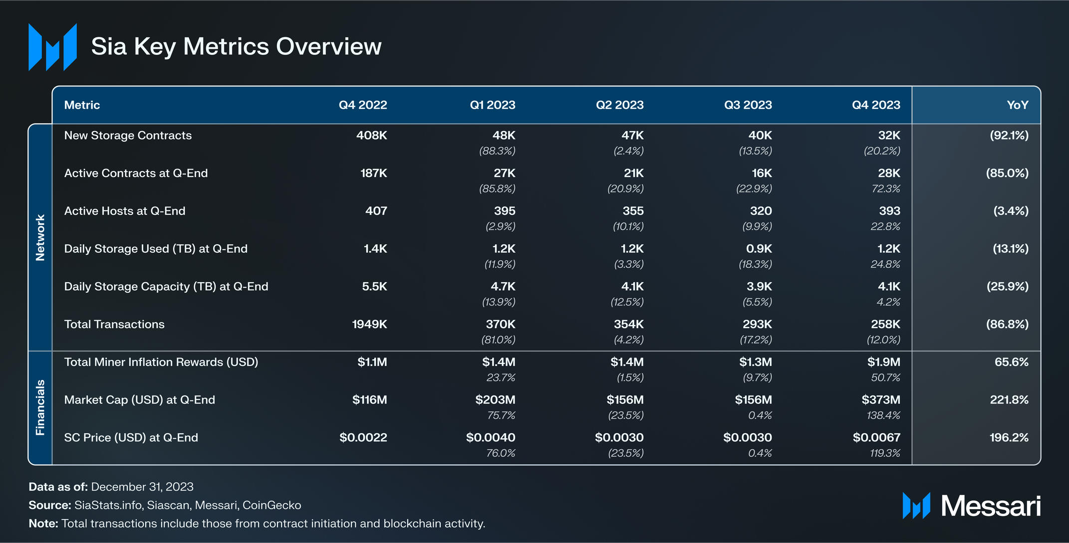
Task: Click the Q4 2022 column header
Action: [x=363, y=105]
